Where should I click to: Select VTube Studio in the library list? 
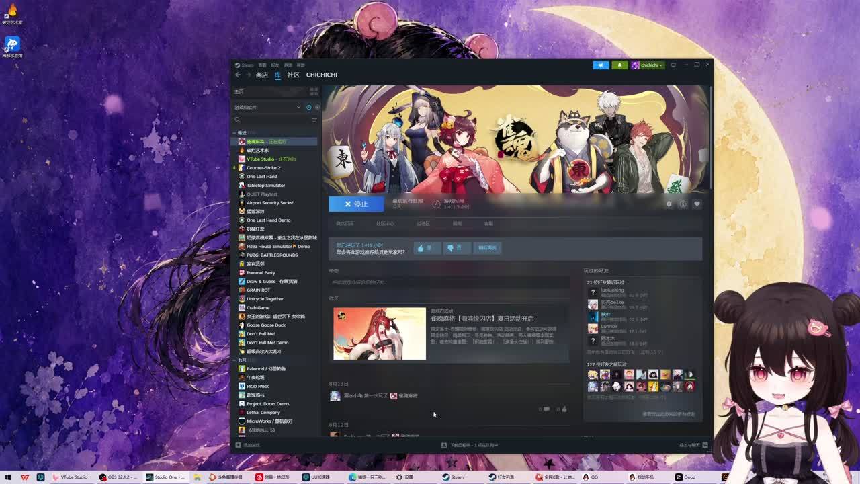pos(275,159)
